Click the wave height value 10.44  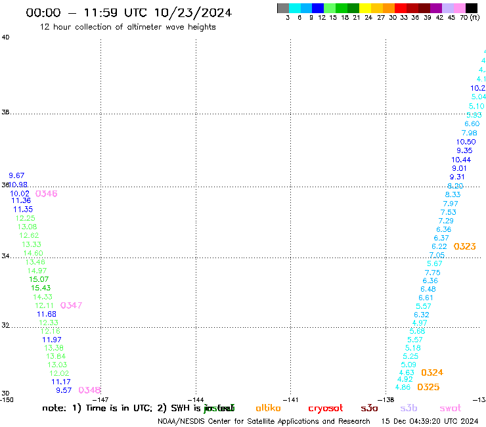(x=461, y=160)
